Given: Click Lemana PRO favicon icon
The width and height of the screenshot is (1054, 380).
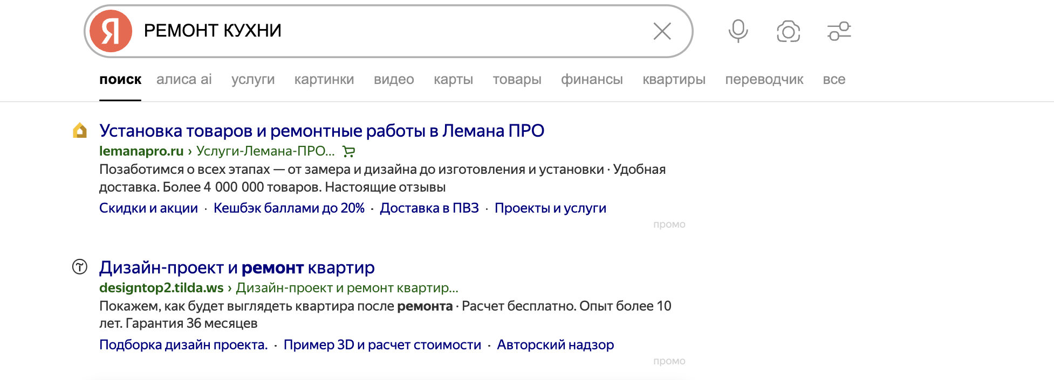Looking at the screenshot, I should pyautogui.click(x=80, y=130).
